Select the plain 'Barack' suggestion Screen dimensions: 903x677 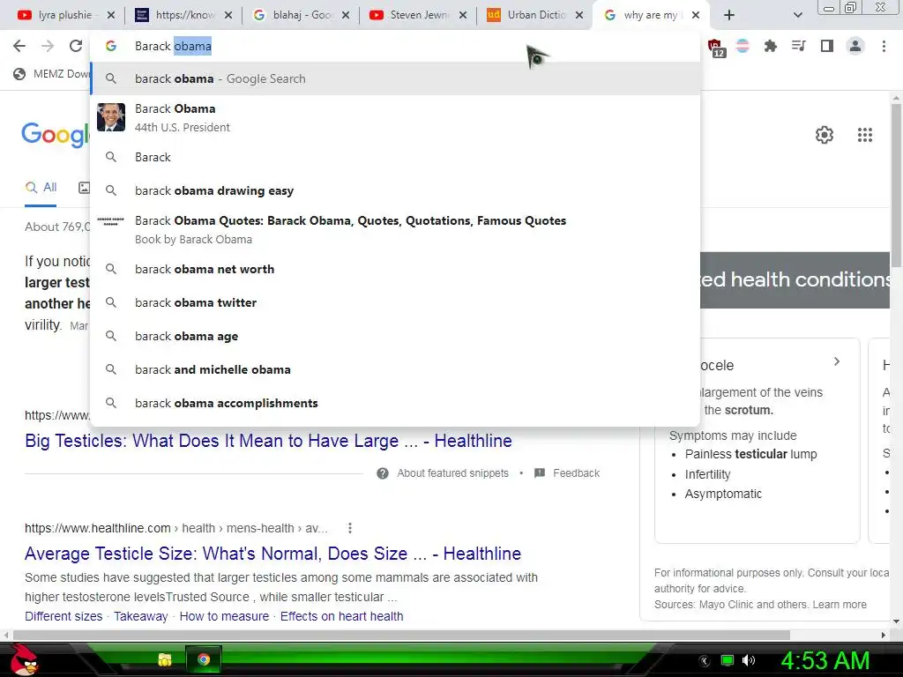click(x=396, y=157)
